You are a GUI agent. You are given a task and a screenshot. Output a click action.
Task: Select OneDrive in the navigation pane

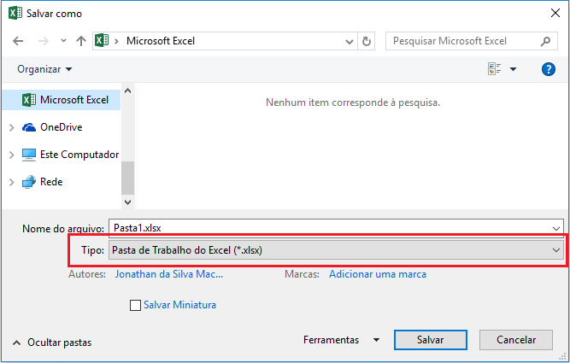(x=61, y=127)
